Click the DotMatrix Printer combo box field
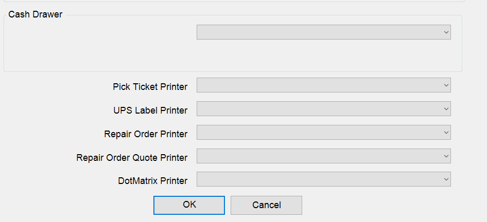Screen dimensions: 487x222 coord(318,179)
